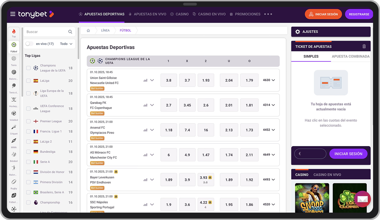Open the mail chat bubble icon
Viewport: 380px width, 220px height.
[x=362, y=199]
